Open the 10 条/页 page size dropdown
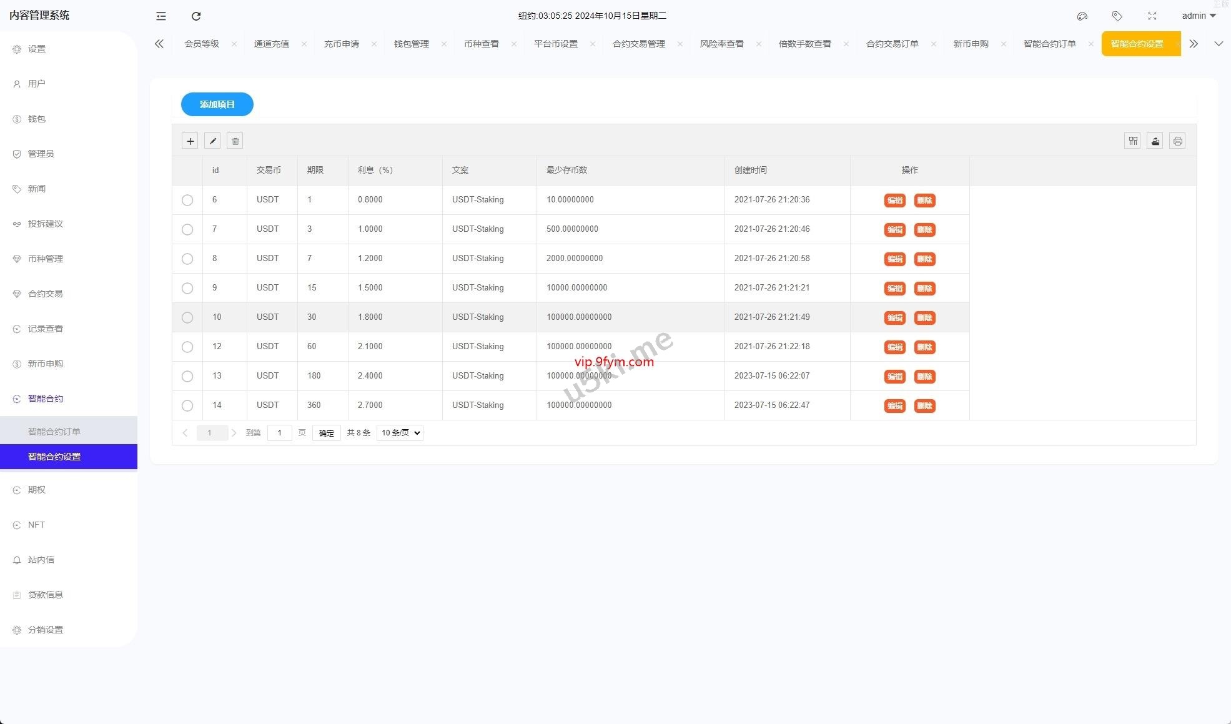Screen dimensions: 1231x724 (x=400, y=433)
